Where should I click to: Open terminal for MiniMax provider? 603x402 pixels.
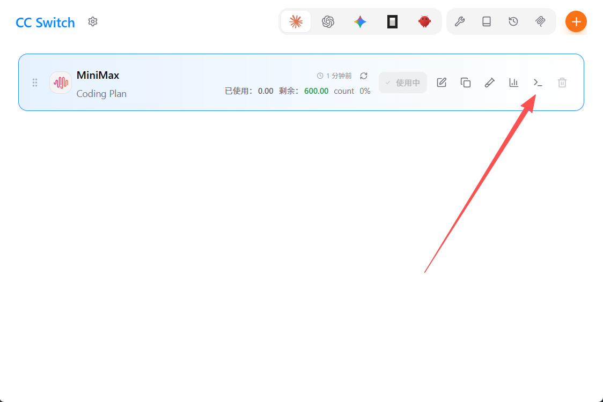(x=538, y=83)
